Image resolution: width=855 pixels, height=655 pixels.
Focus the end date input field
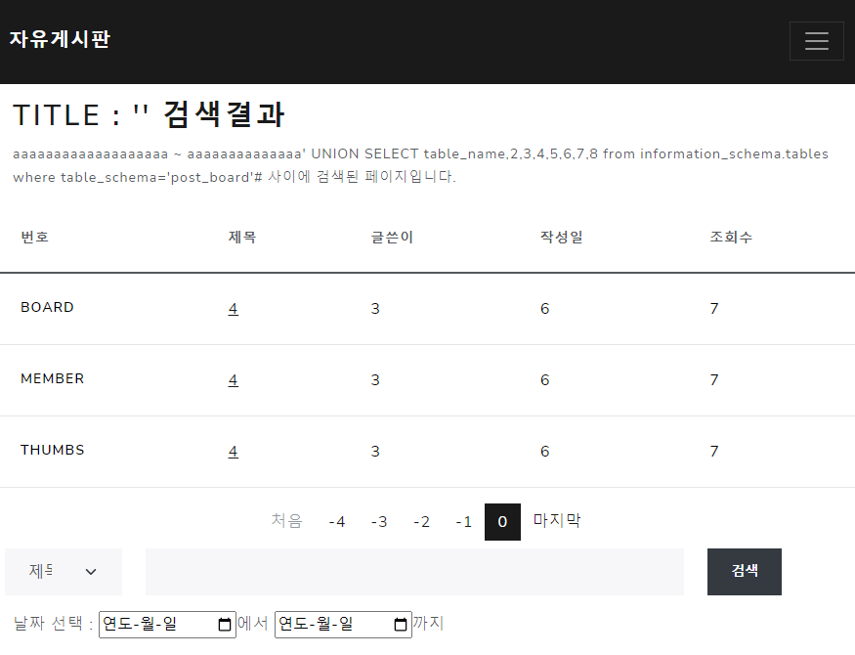[x=343, y=625]
